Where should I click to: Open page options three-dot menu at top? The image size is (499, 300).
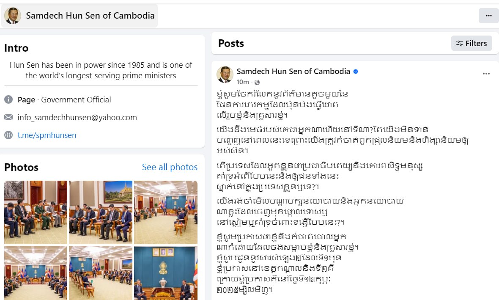point(488,16)
